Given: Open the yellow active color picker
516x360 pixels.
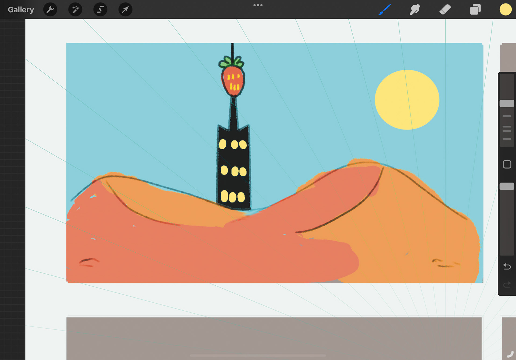Looking at the screenshot, I should click(x=505, y=10).
